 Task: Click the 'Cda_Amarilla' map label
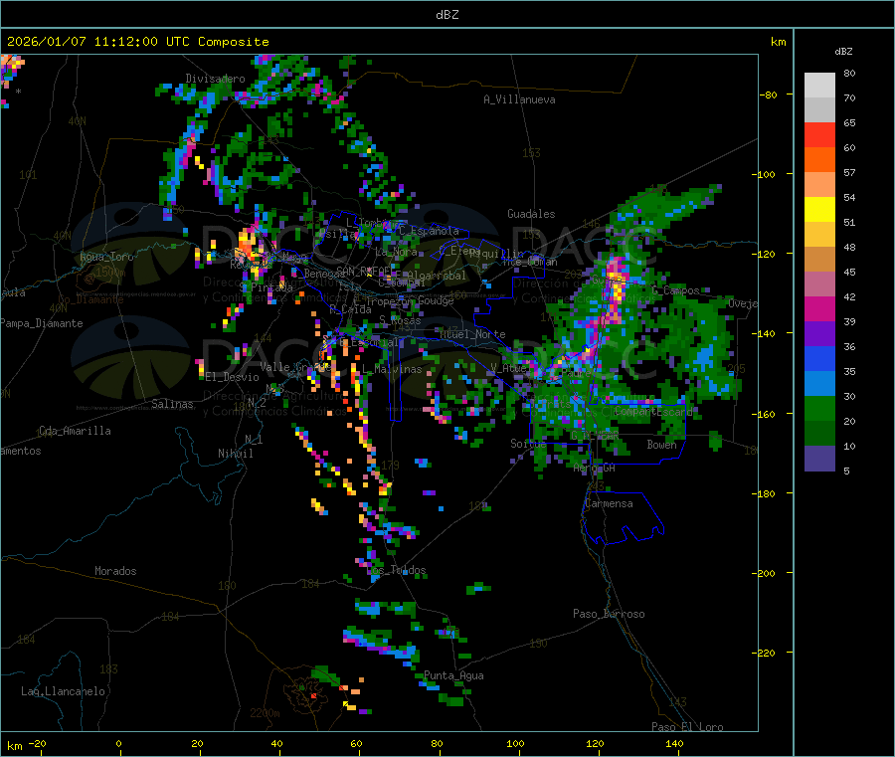(75, 431)
